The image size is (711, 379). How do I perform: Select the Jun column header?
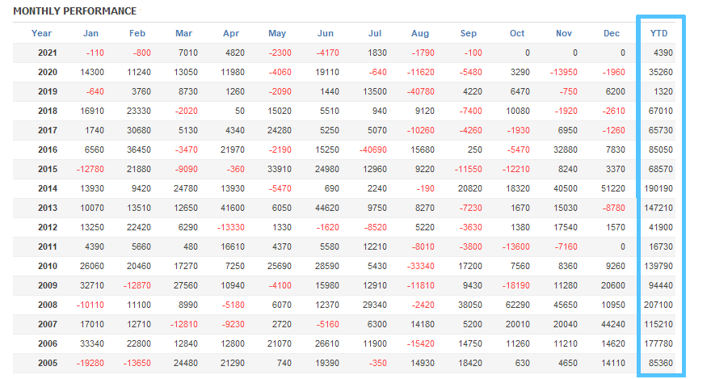point(326,33)
